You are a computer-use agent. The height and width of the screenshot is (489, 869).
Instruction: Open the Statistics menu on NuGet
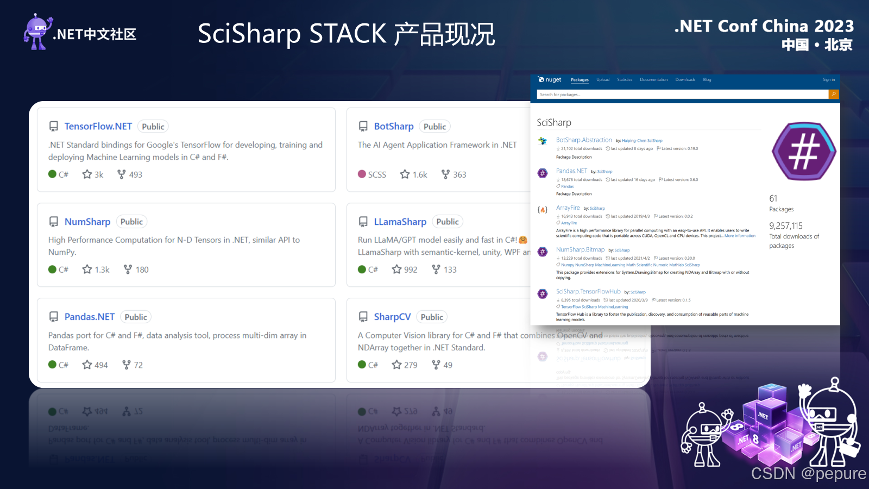click(x=625, y=80)
